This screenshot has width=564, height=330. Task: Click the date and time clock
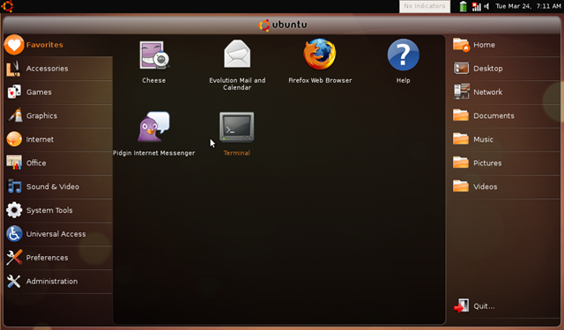coord(528,6)
